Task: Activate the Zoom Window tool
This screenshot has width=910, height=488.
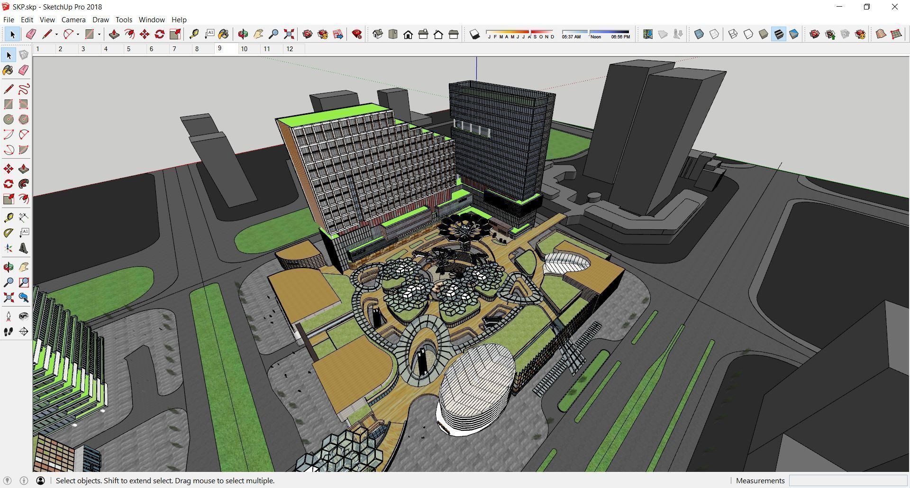Action: (x=24, y=282)
